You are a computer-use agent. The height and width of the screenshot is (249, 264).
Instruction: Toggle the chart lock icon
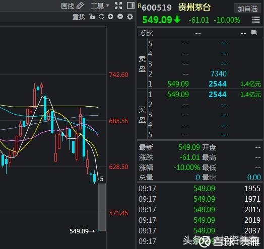92,17
